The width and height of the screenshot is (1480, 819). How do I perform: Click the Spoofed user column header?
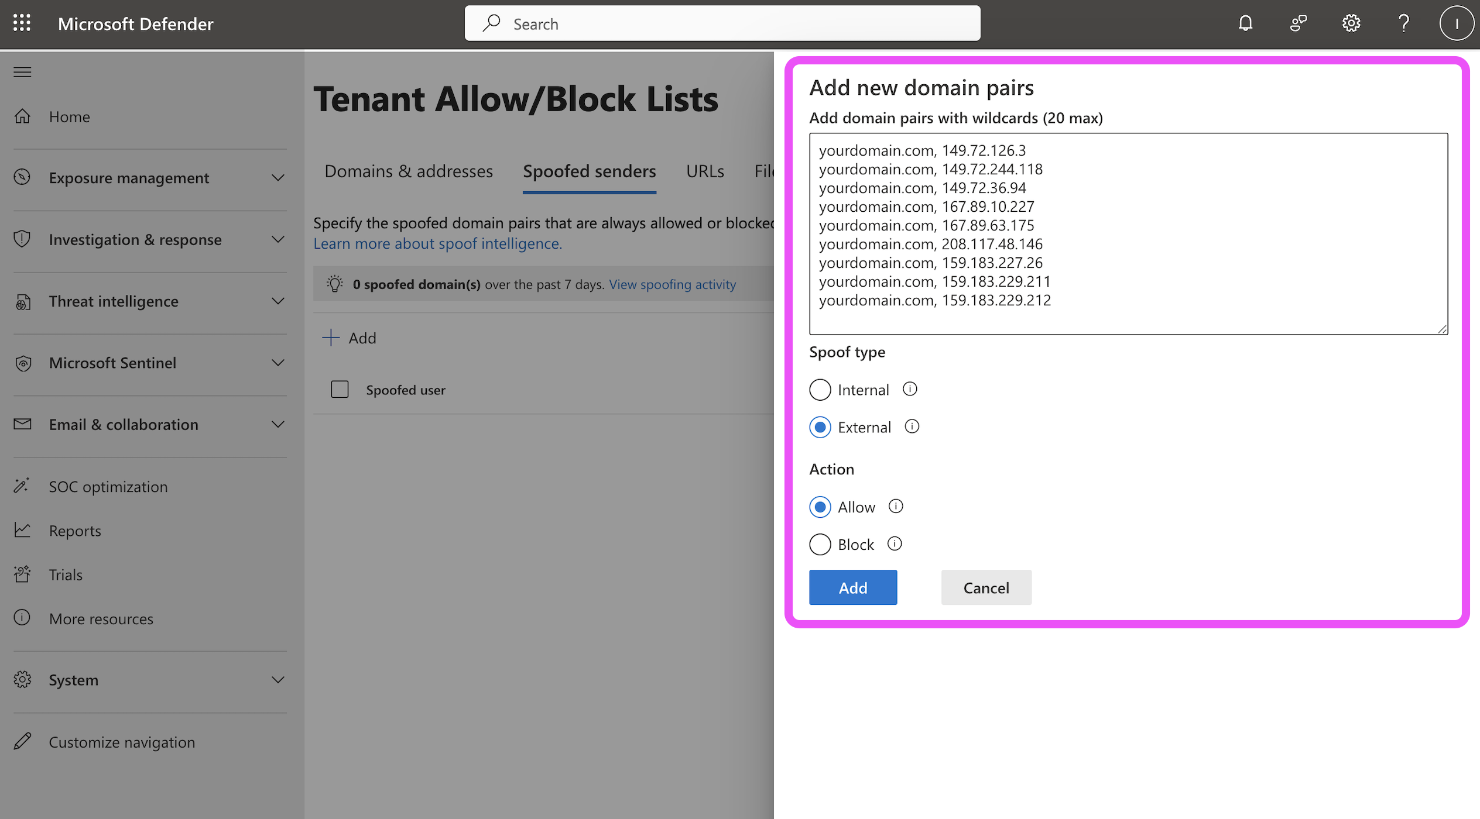405,390
